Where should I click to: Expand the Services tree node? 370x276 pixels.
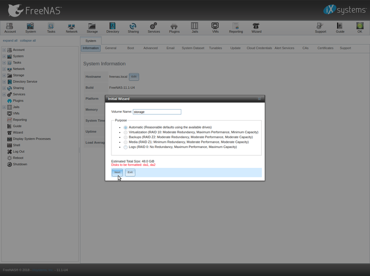pyautogui.click(x=4, y=94)
